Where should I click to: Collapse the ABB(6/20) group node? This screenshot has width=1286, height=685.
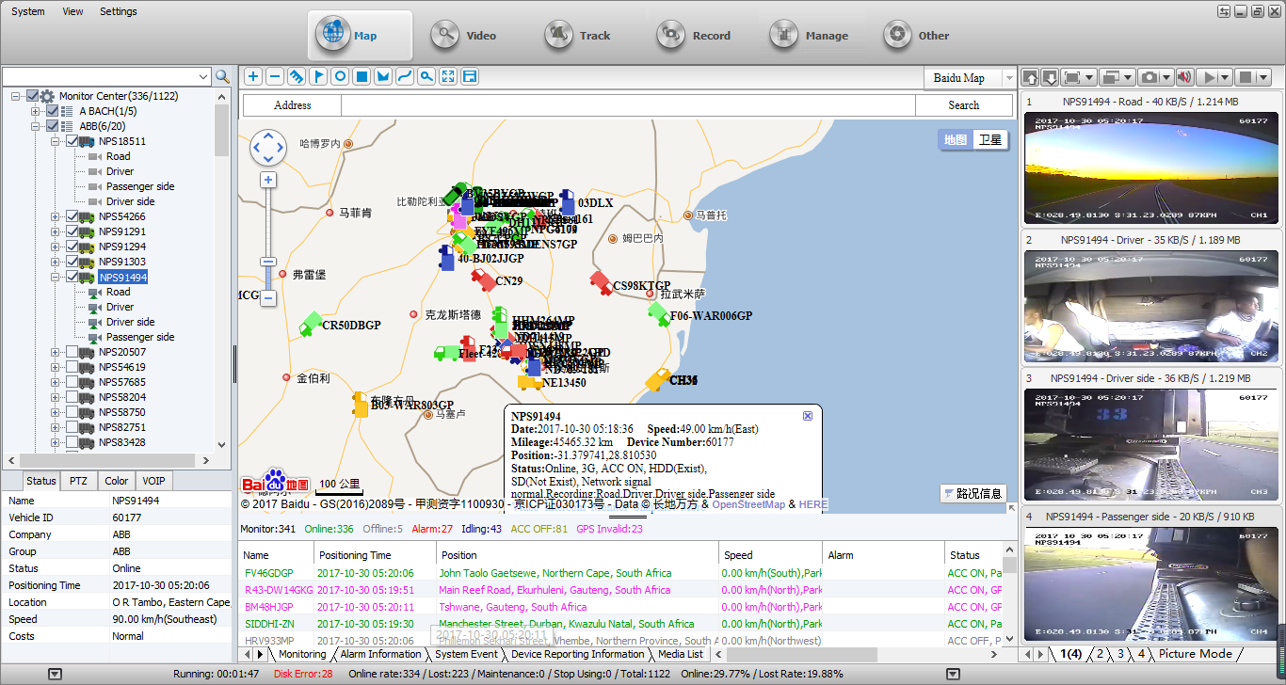click(x=36, y=126)
